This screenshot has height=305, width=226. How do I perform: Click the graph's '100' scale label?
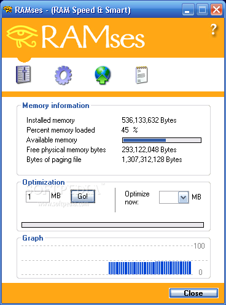[199, 245]
